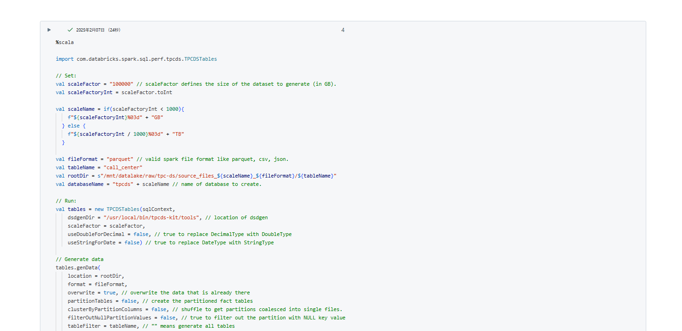Click the "val scaleName = if" condition line
Image resolution: width=682 pixels, height=331 pixels.
pos(120,109)
